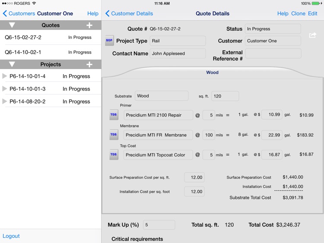Collapse the Projects section

coord(12,65)
